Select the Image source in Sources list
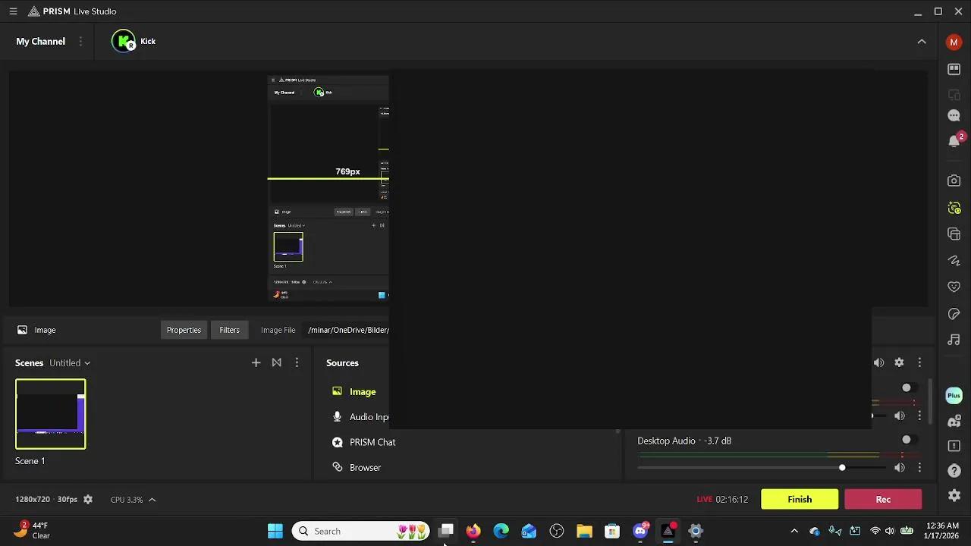This screenshot has height=546, width=971. (363, 391)
